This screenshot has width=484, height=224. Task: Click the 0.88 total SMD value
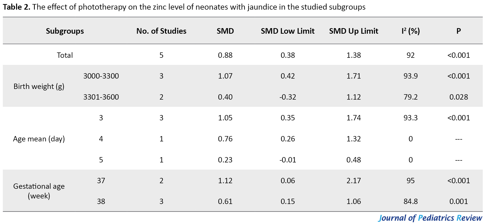click(225, 55)
